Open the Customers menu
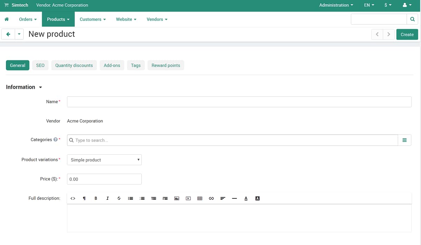 click(92, 19)
